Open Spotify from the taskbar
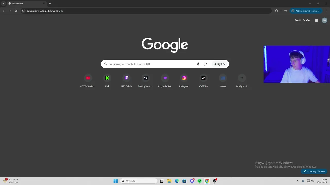The height and width of the screenshot is (185, 330). pos(200,181)
